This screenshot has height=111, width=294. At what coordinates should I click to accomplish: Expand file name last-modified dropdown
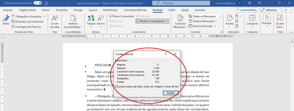(144, 3)
